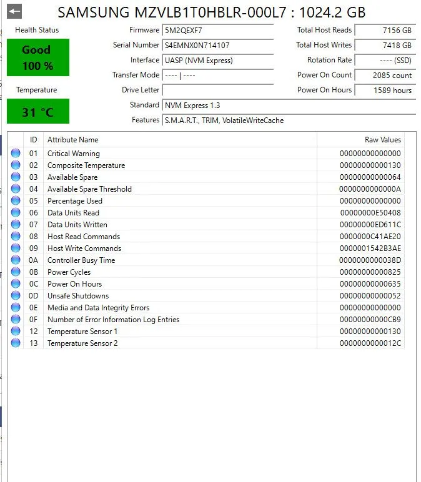The image size is (421, 482).
Task: Select the Host Write Commands attribute name
Action: (84, 248)
